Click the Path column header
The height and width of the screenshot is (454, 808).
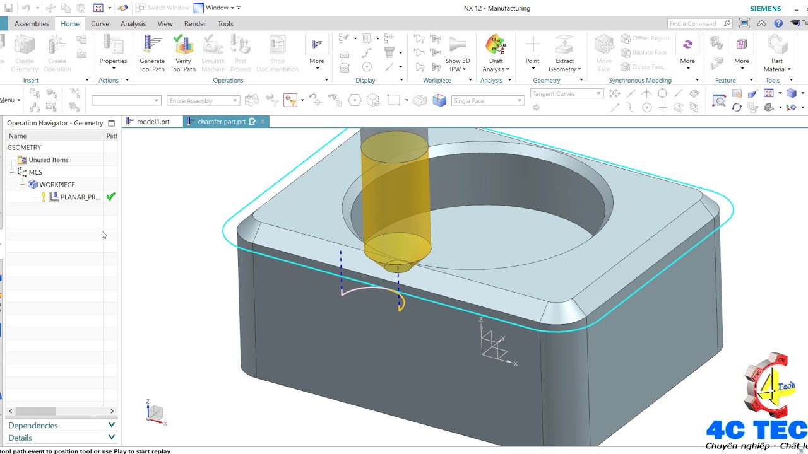click(x=111, y=136)
